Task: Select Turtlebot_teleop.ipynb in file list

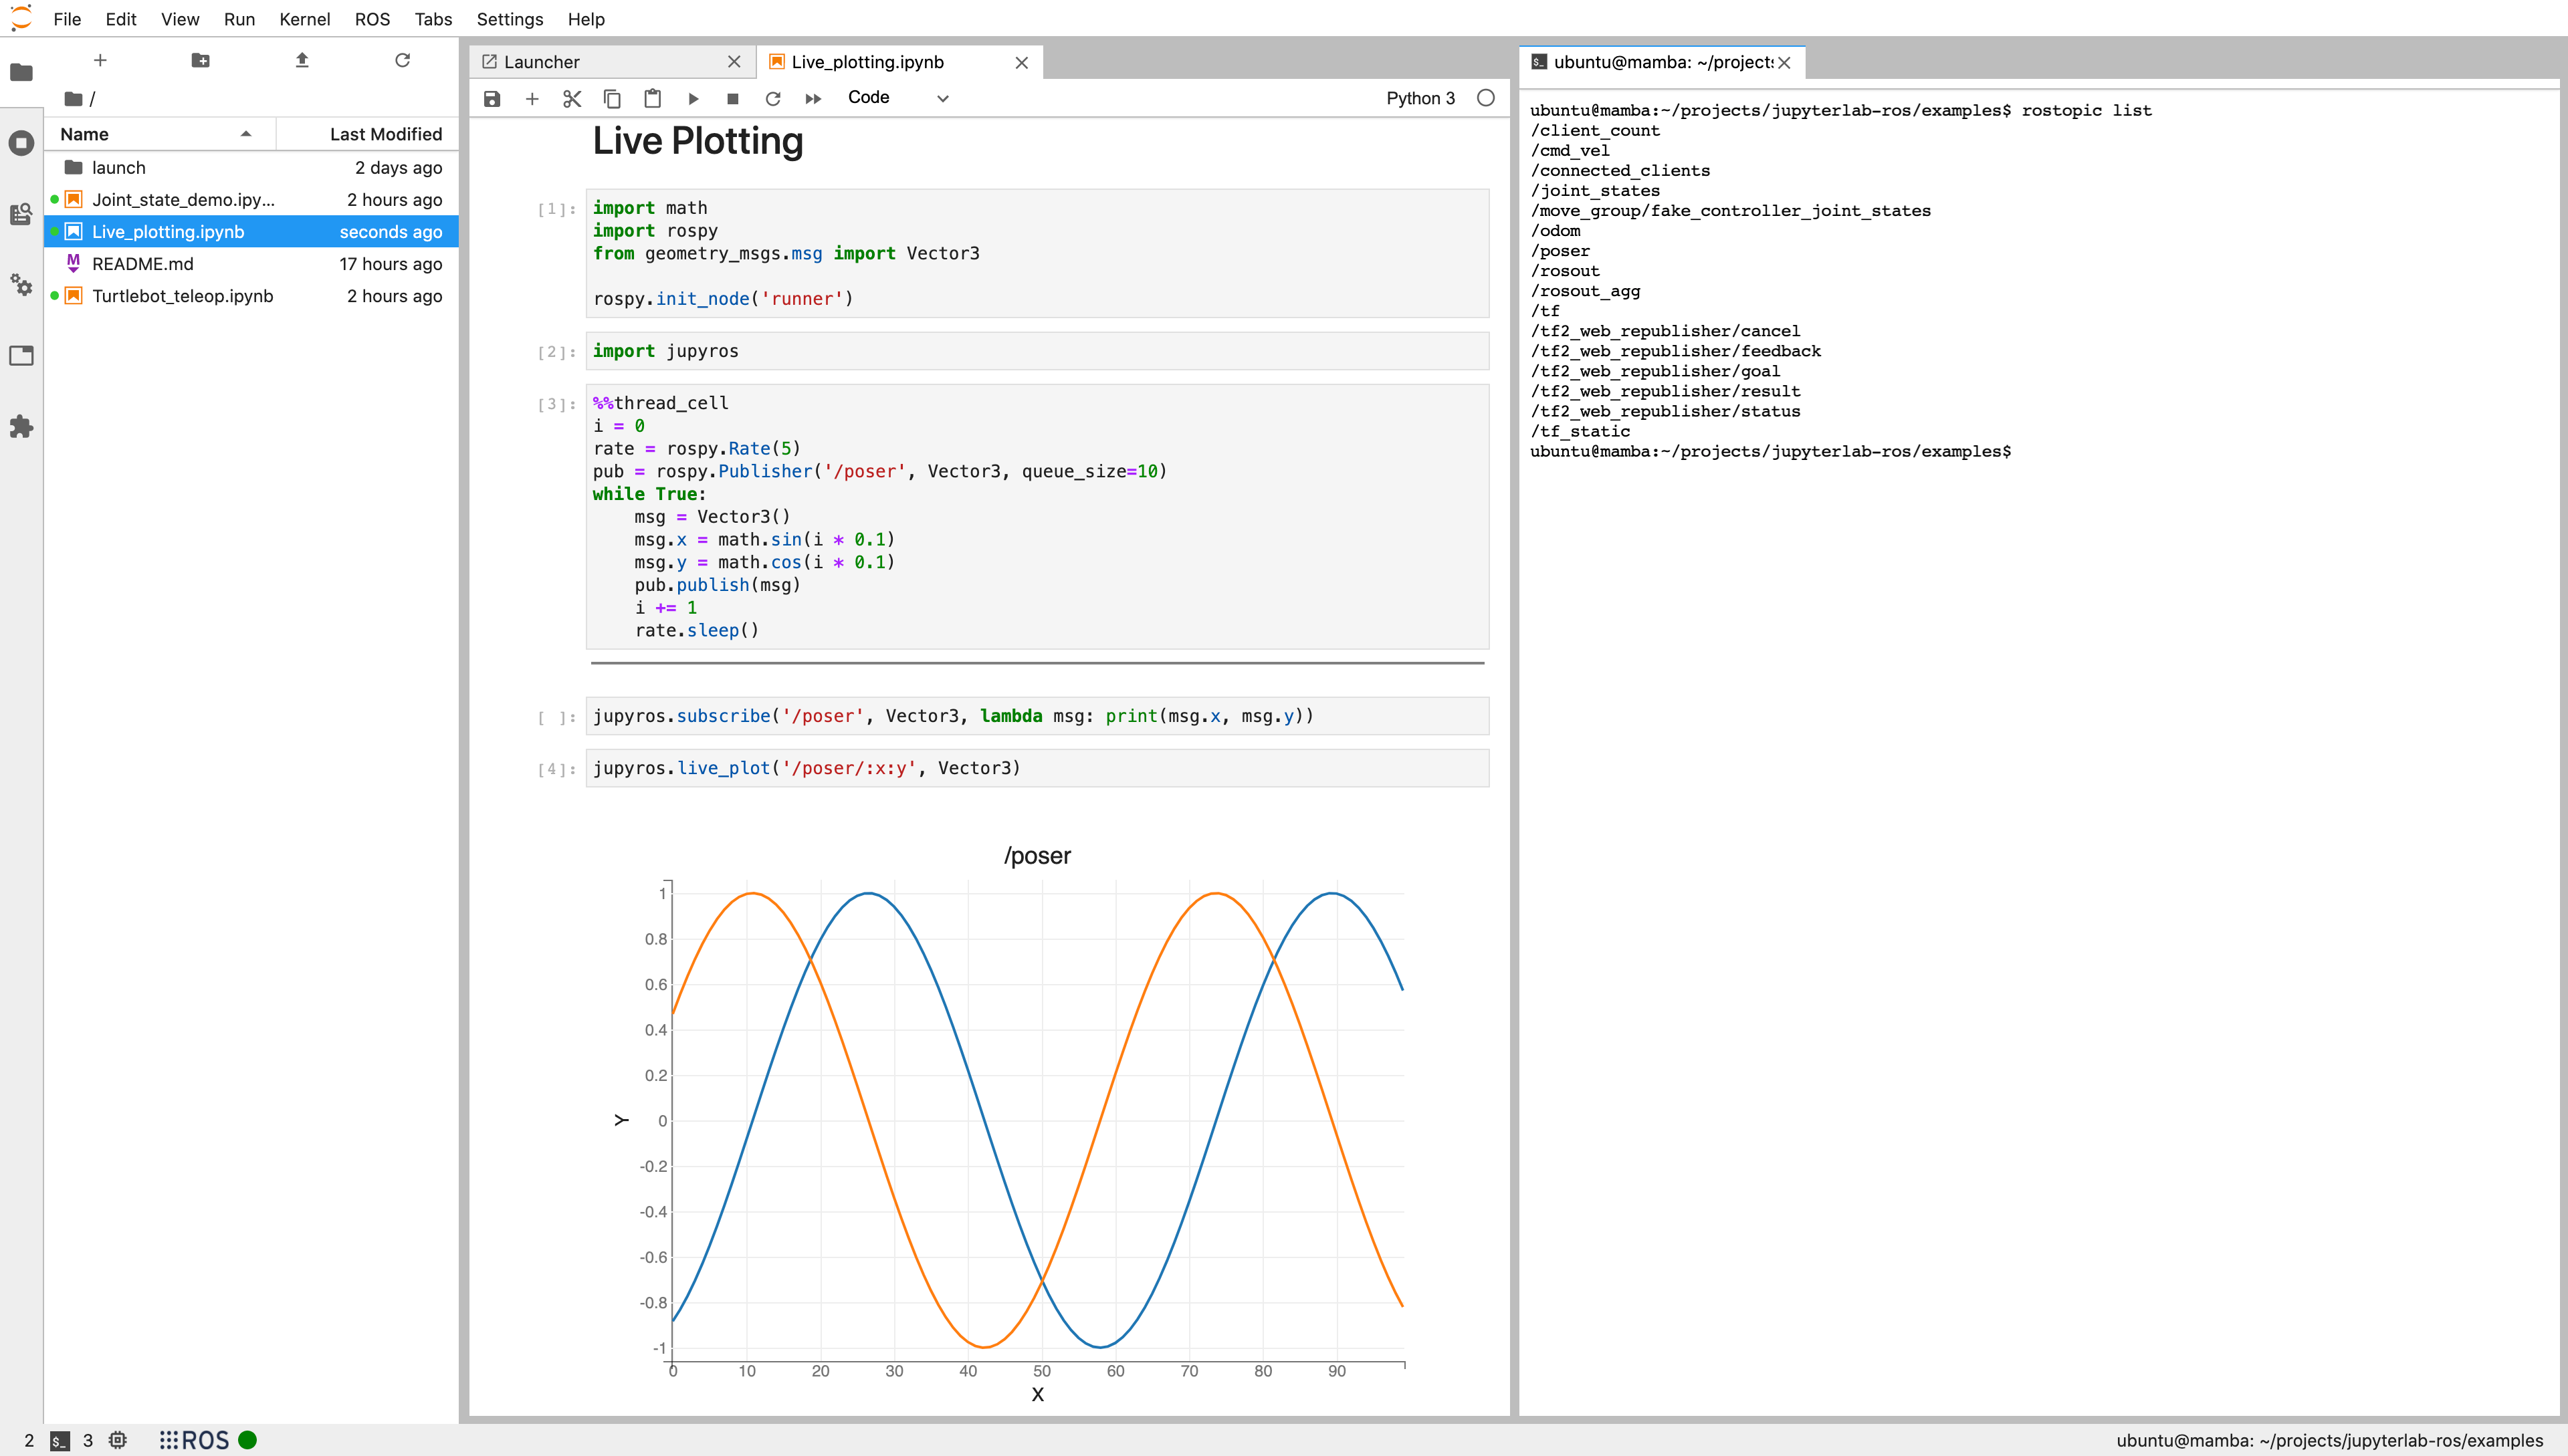Action: tap(251, 295)
